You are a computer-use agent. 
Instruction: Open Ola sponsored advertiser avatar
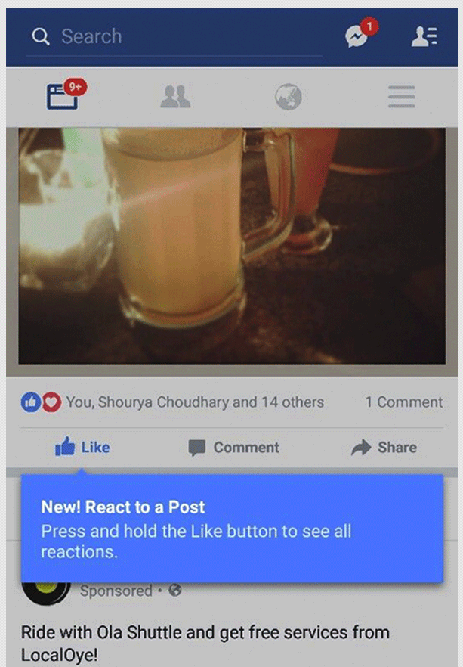point(46,591)
